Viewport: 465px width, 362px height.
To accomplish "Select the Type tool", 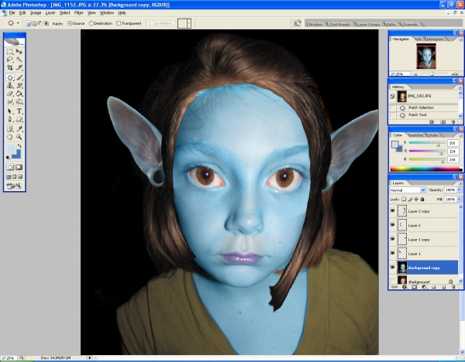I will point(19,111).
